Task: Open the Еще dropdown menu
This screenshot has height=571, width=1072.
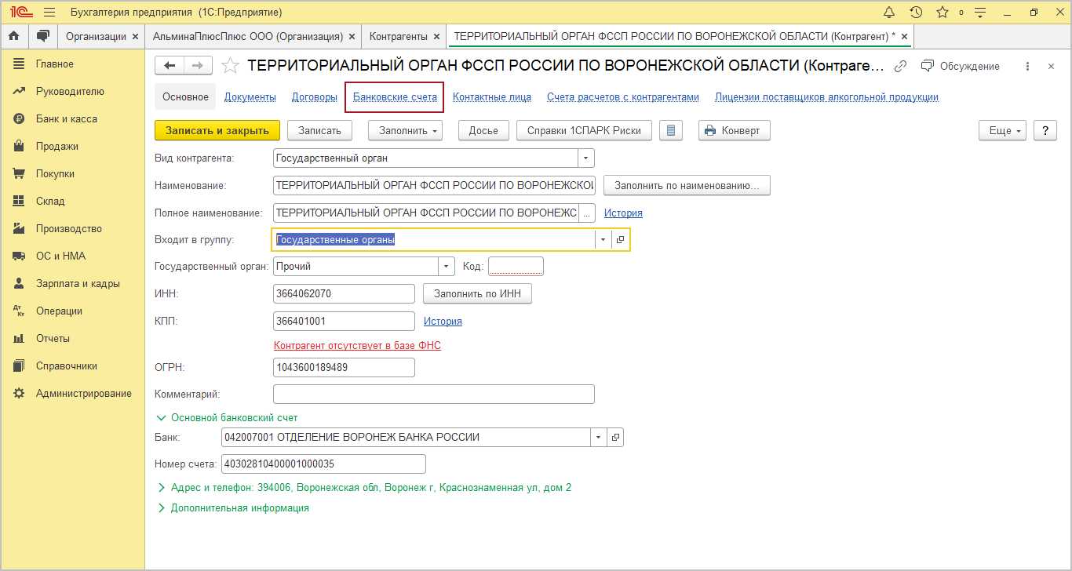Action: pos(1003,130)
